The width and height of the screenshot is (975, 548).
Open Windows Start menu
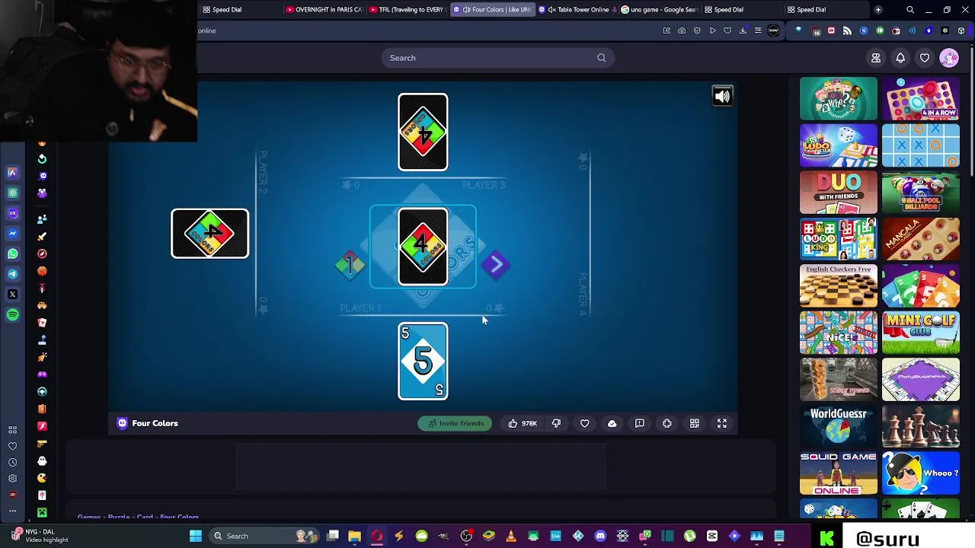point(196,536)
